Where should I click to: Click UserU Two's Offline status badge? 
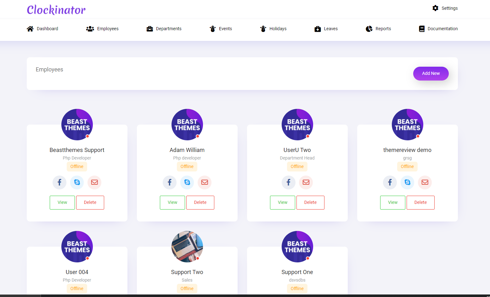(x=297, y=166)
